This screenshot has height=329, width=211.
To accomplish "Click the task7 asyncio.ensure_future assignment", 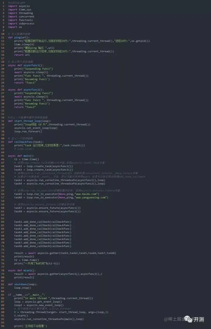I will point(47,208).
